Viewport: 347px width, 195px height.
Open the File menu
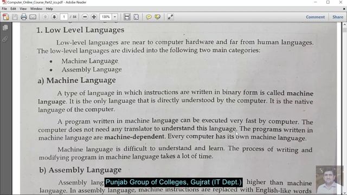pos(4,9)
